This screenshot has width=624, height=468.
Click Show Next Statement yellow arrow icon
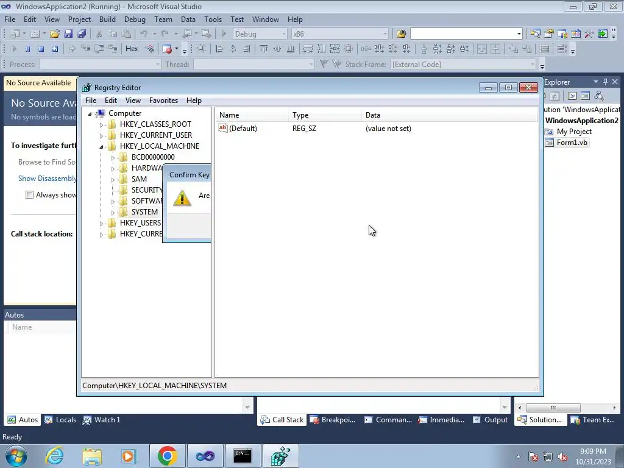[72, 49]
